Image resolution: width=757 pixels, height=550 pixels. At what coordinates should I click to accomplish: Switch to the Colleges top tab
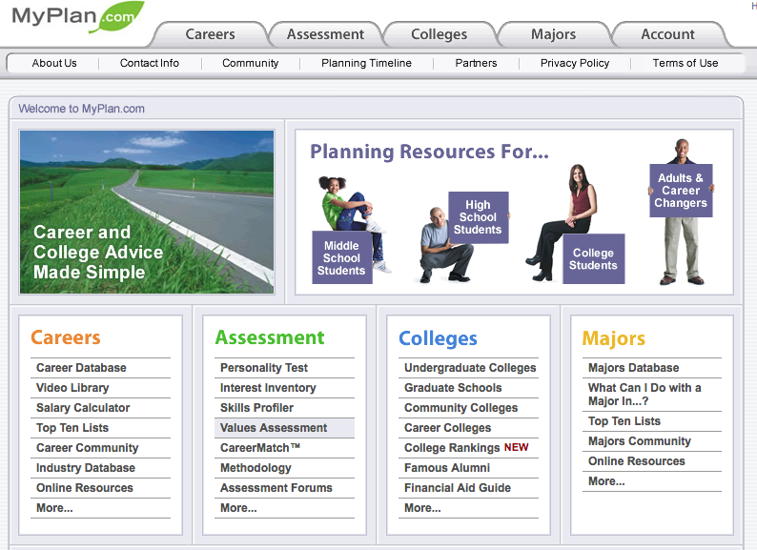439,34
